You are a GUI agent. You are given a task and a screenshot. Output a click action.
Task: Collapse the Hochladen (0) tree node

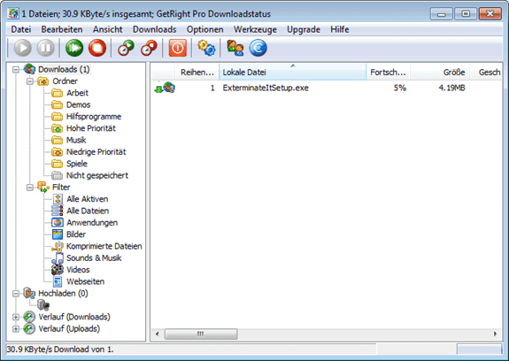click(16, 294)
